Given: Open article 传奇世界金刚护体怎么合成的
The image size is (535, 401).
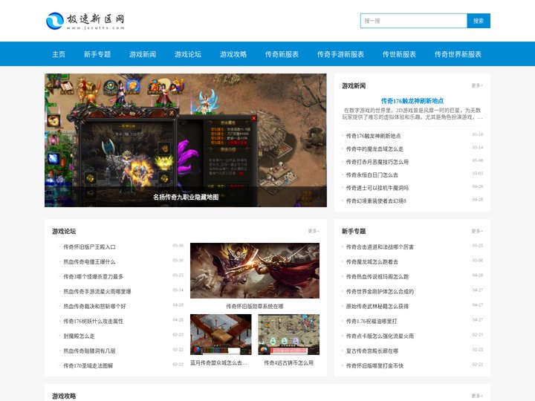Looking at the screenshot, I should pos(380,292).
